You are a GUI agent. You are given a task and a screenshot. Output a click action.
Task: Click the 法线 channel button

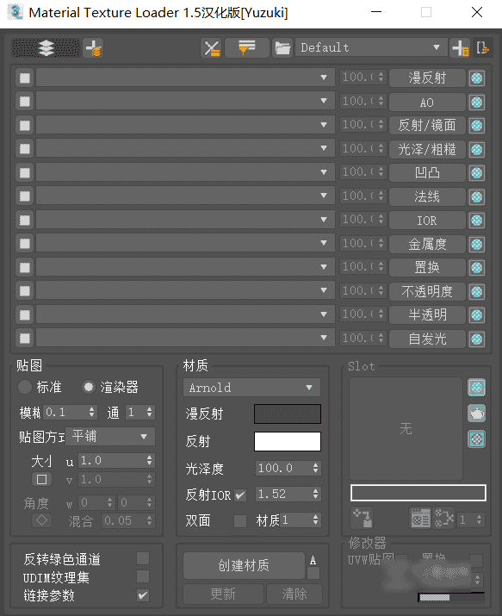pos(427,196)
